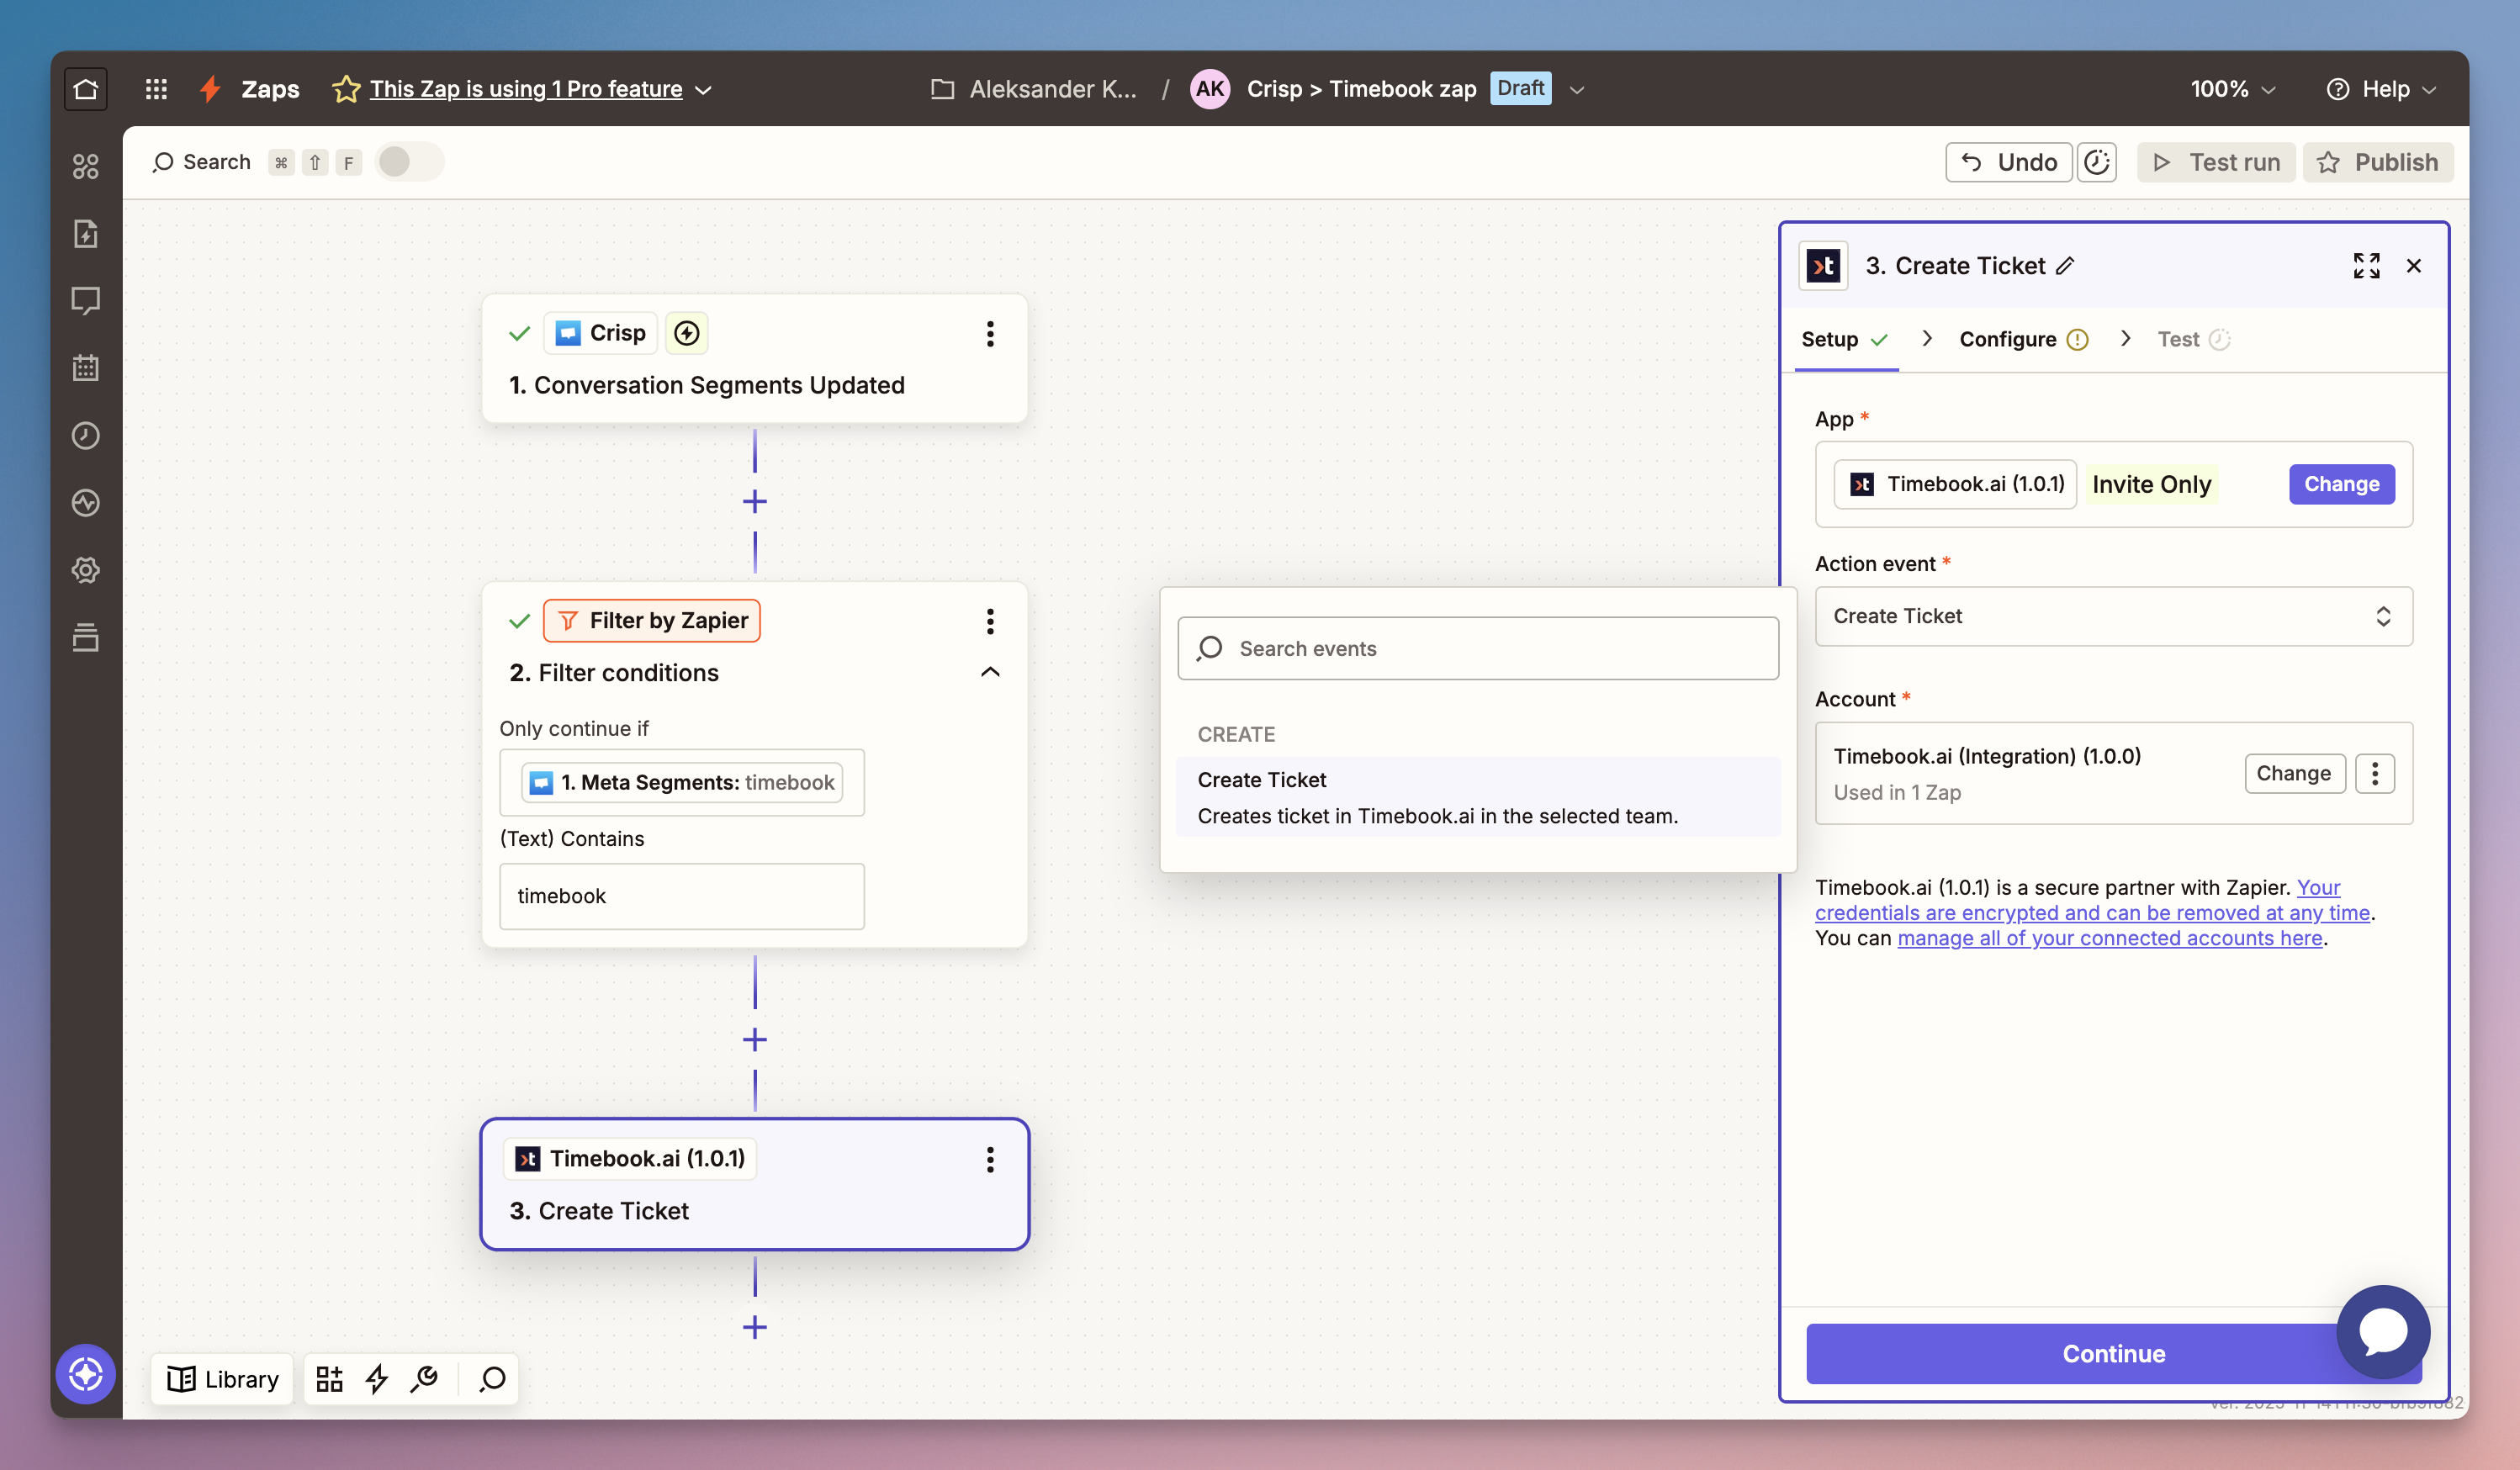Click the Home icon in top bar

86,89
